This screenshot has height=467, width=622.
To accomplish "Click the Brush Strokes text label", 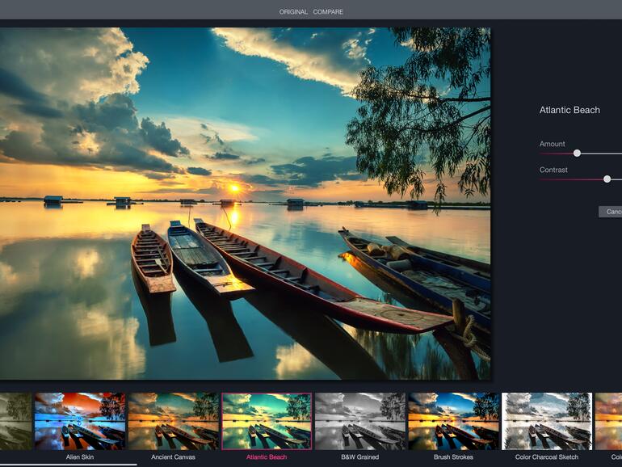I will [x=453, y=457].
